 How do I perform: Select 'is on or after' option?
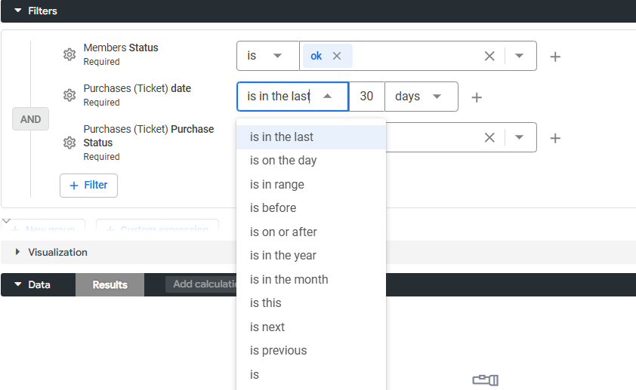pyautogui.click(x=311, y=232)
